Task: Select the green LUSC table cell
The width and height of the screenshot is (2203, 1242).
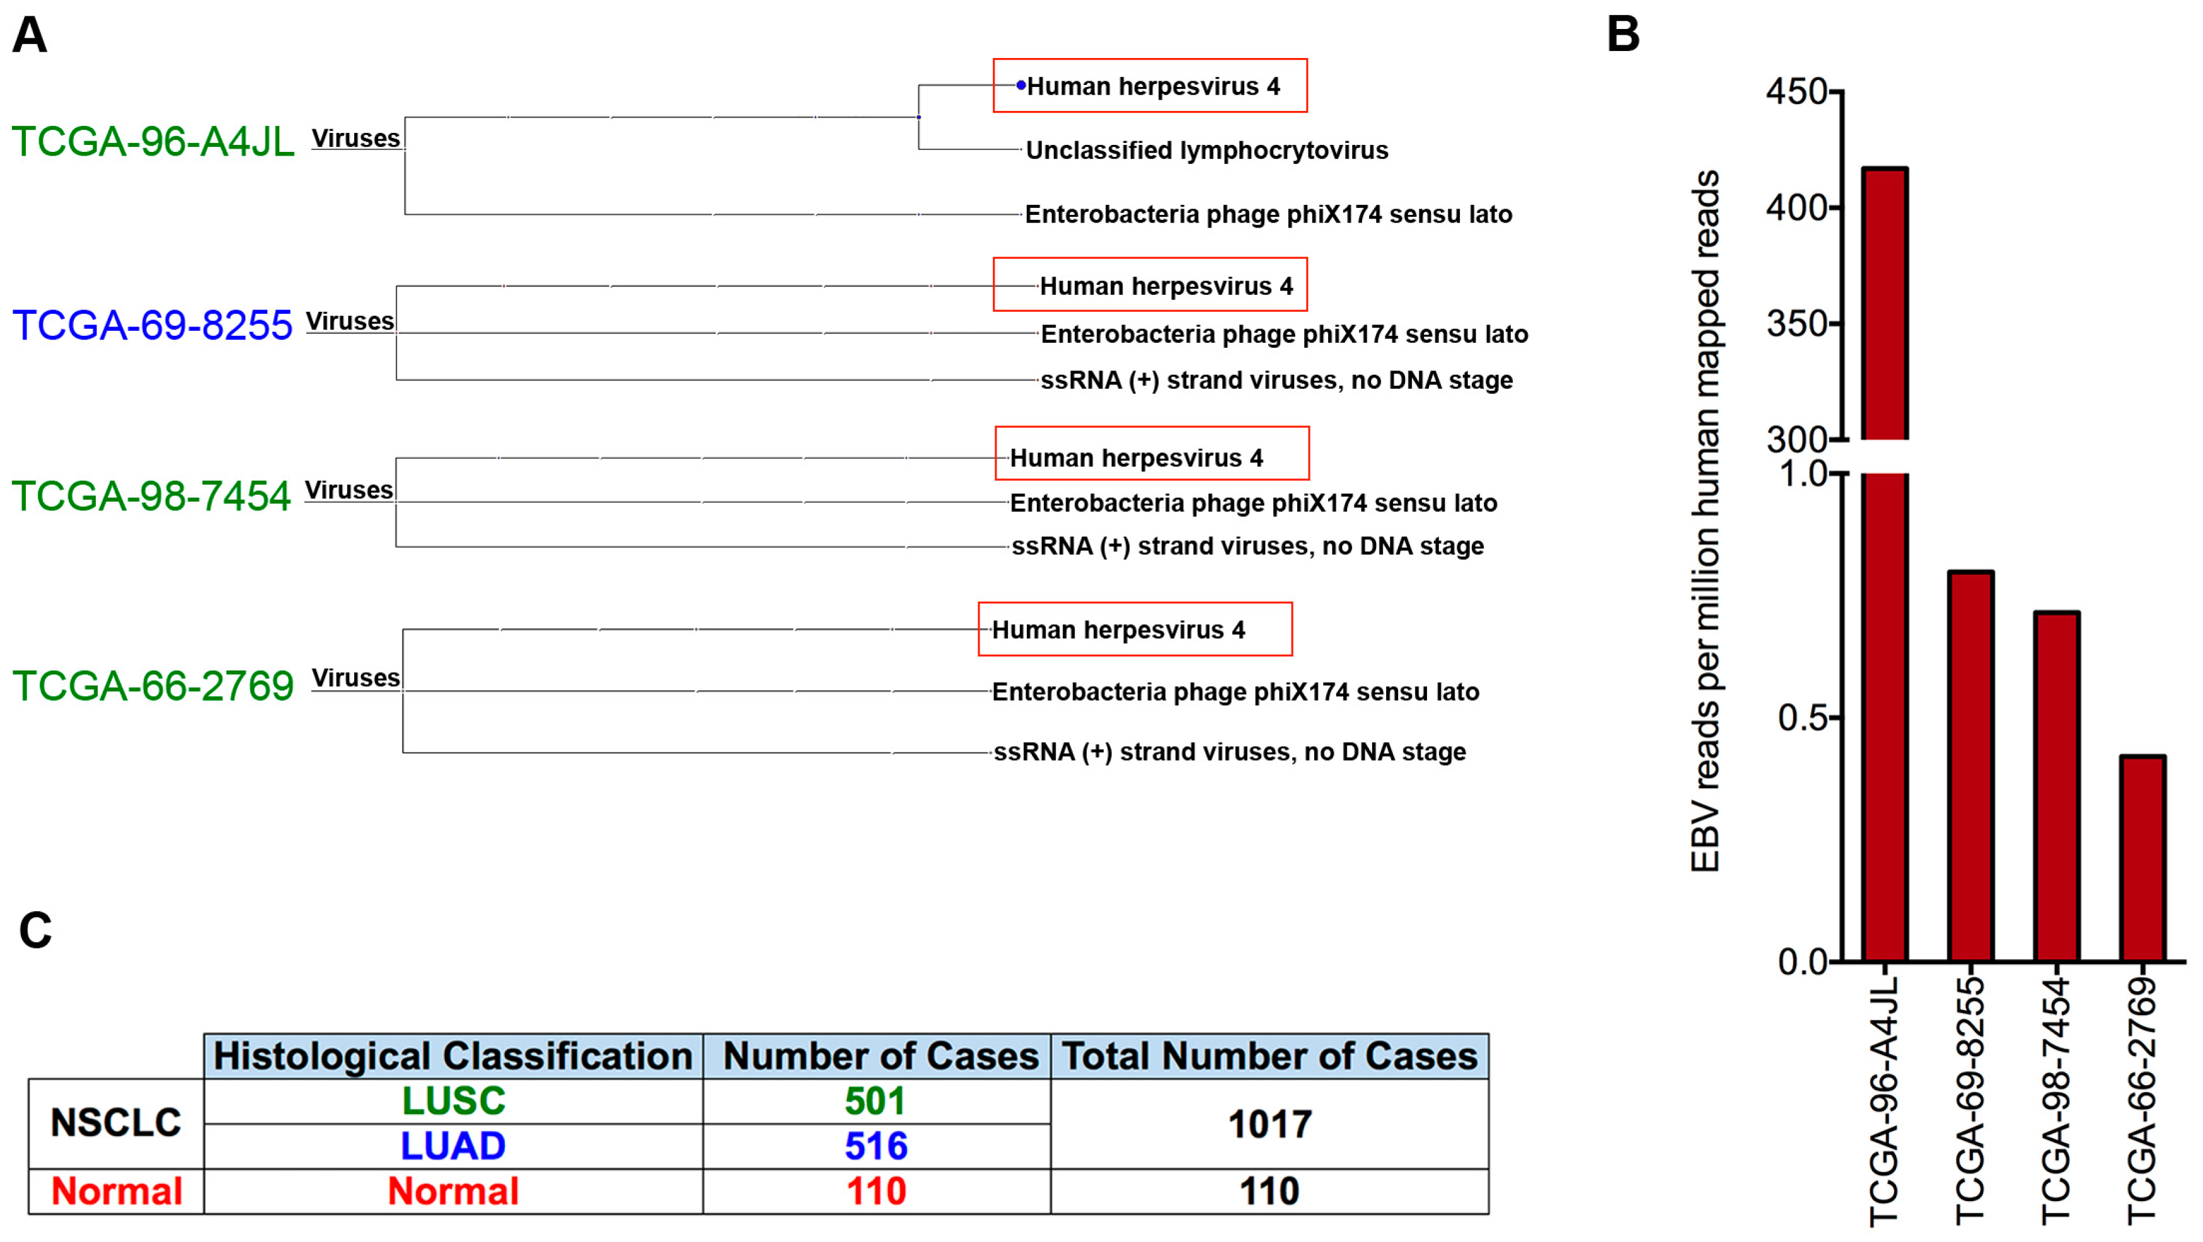Action: click(x=453, y=1101)
